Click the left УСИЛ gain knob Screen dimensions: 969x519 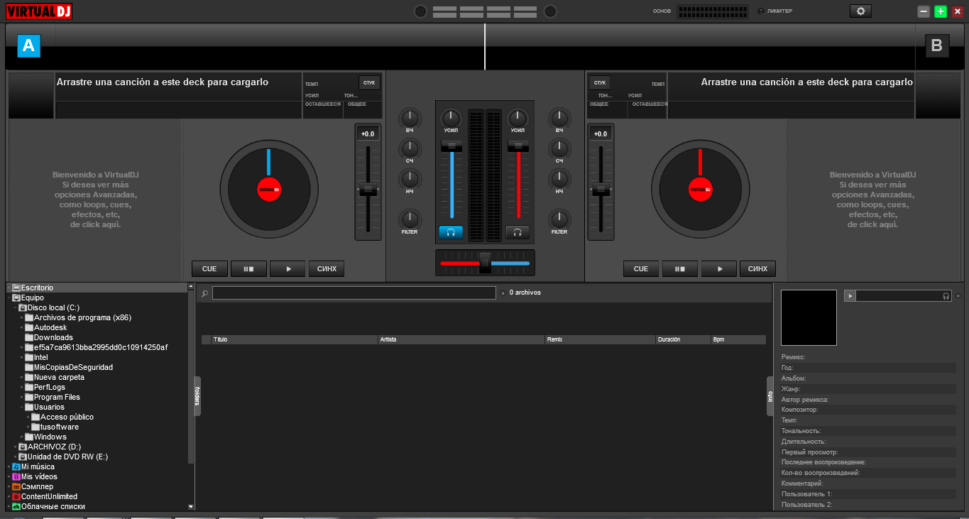click(451, 118)
